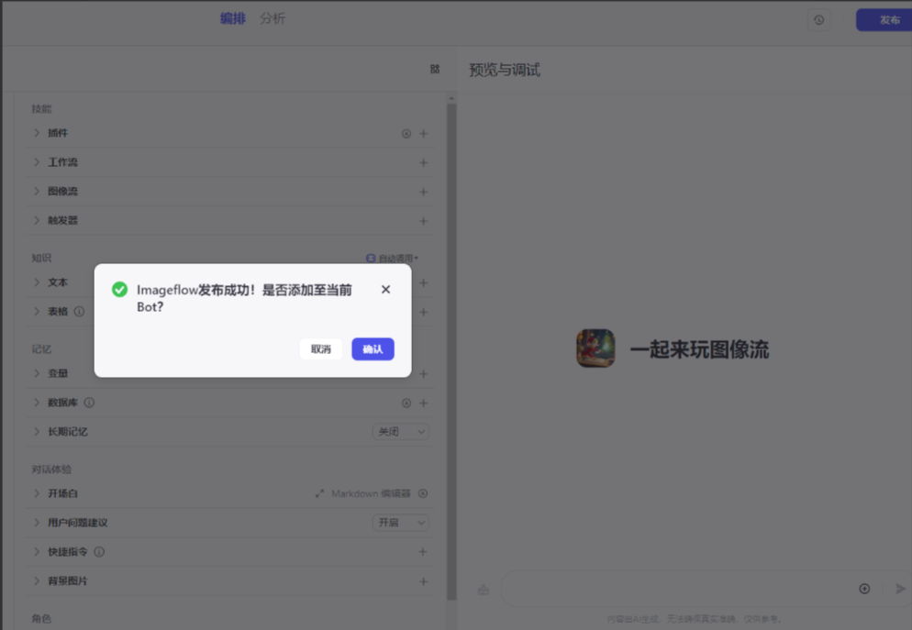Dismiss the dialog with 取消 button
Viewport: 912px width, 630px height.
pyautogui.click(x=320, y=349)
